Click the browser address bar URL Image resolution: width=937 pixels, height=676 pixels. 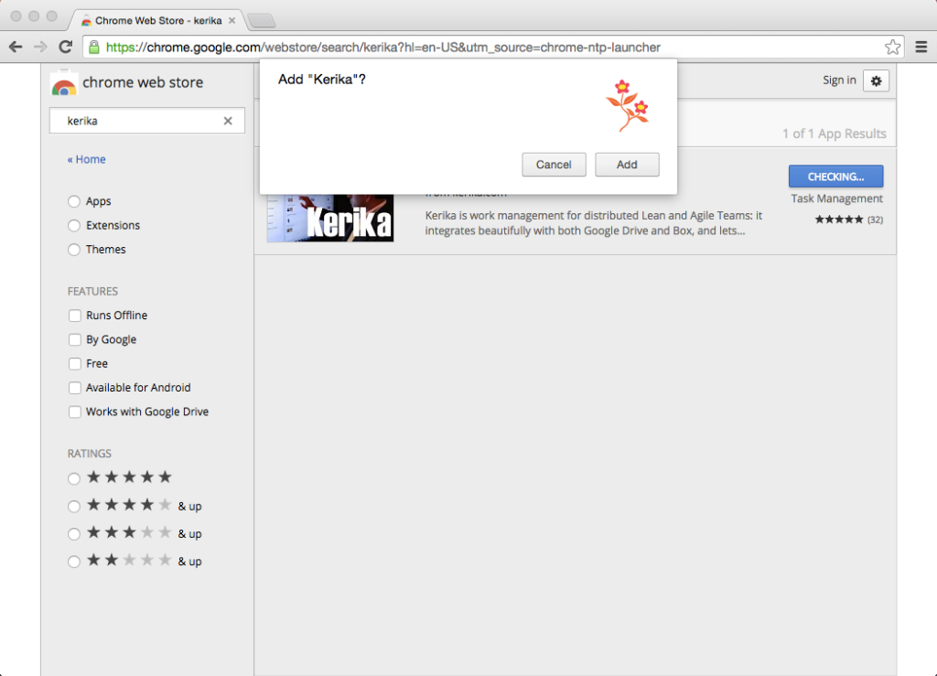click(382, 48)
